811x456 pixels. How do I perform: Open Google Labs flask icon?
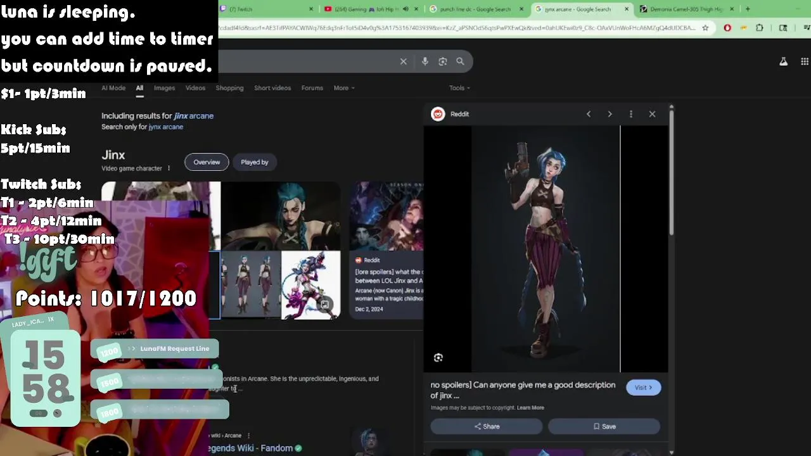783,61
